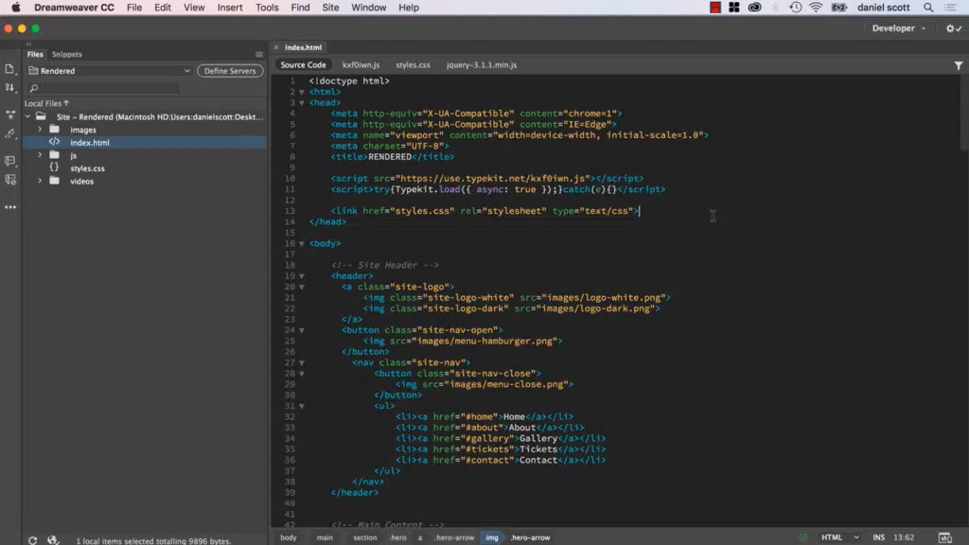Screen dimensions: 969x545
Task: Close the index.html document tab
Action: coord(276,47)
